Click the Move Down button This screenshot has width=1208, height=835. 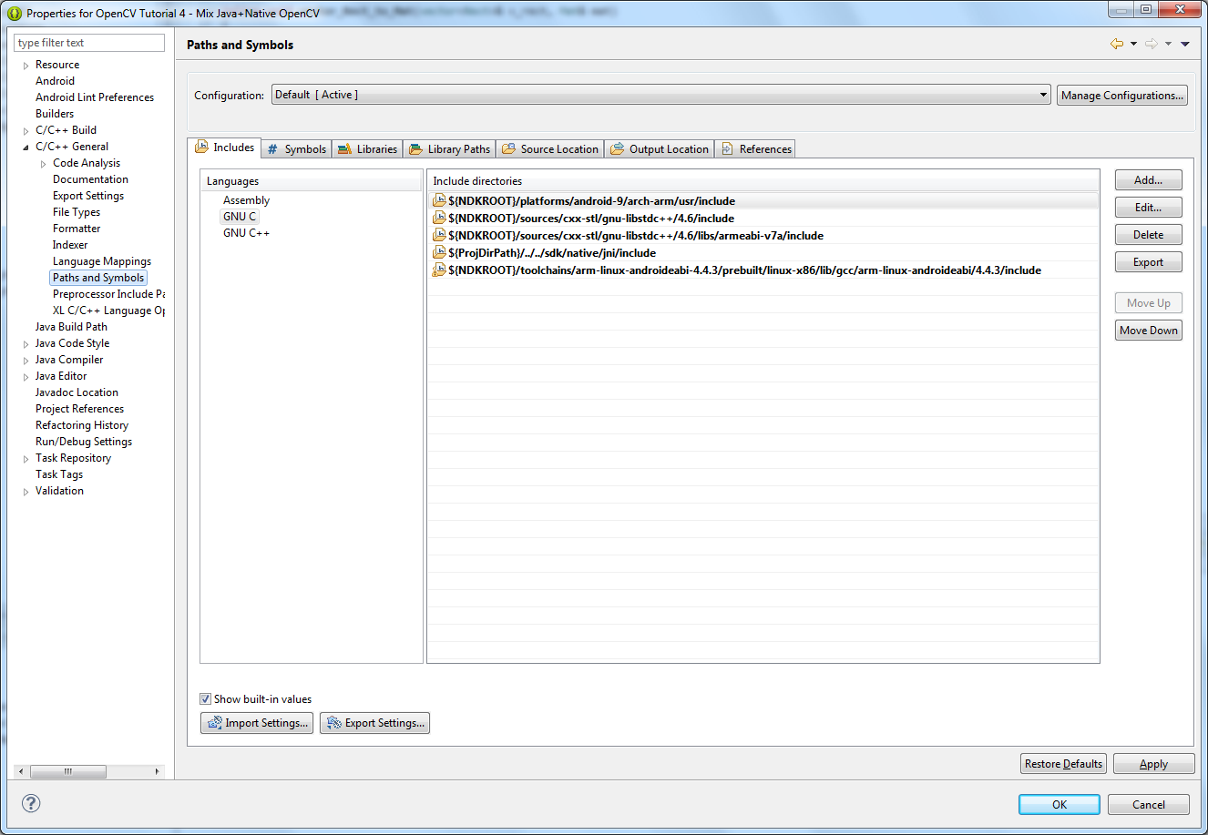[1148, 331]
